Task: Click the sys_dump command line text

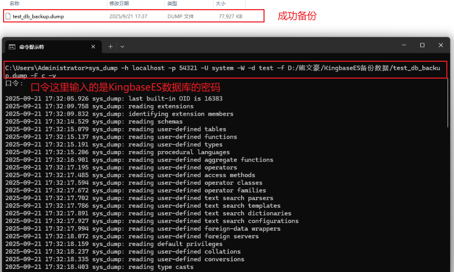Action: point(222,71)
